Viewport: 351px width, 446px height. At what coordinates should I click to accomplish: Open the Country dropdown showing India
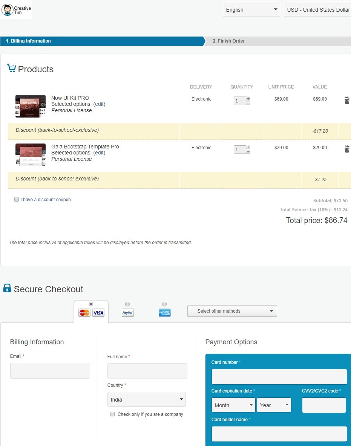click(x=147, y=399)
